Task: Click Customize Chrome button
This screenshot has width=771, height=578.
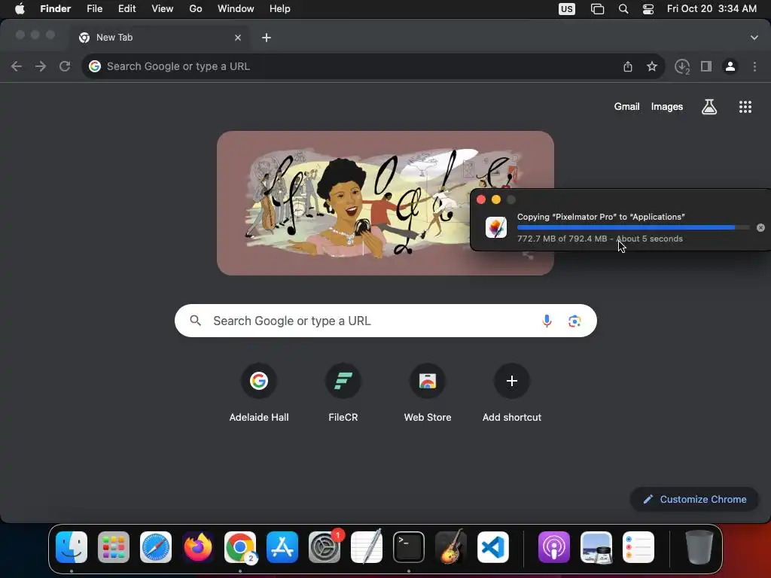Action: pyautogui.click(x=694, y=500)
